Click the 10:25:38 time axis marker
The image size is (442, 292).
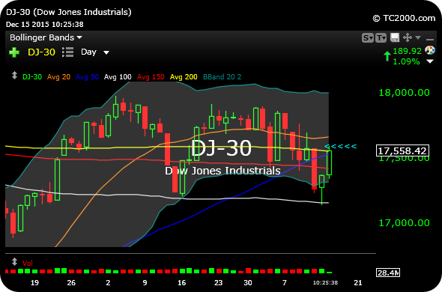point(325,283)
